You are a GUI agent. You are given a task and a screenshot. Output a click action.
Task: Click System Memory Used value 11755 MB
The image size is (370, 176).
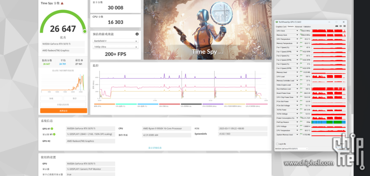(x=306, y=135)
